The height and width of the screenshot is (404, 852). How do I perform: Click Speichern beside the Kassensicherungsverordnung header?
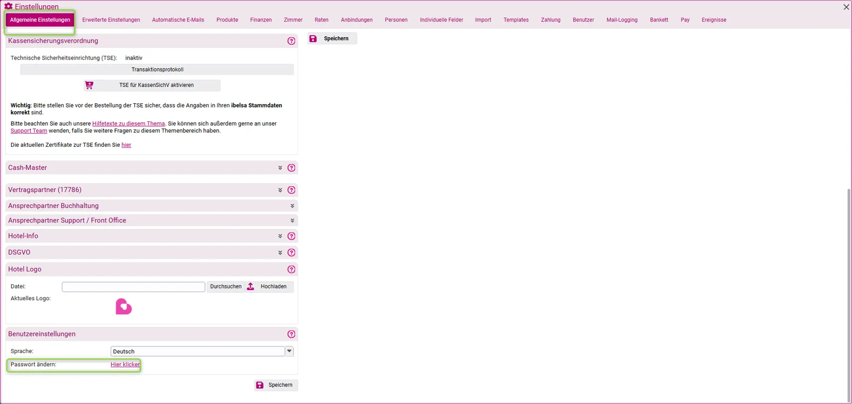click(x=332, y=39)
